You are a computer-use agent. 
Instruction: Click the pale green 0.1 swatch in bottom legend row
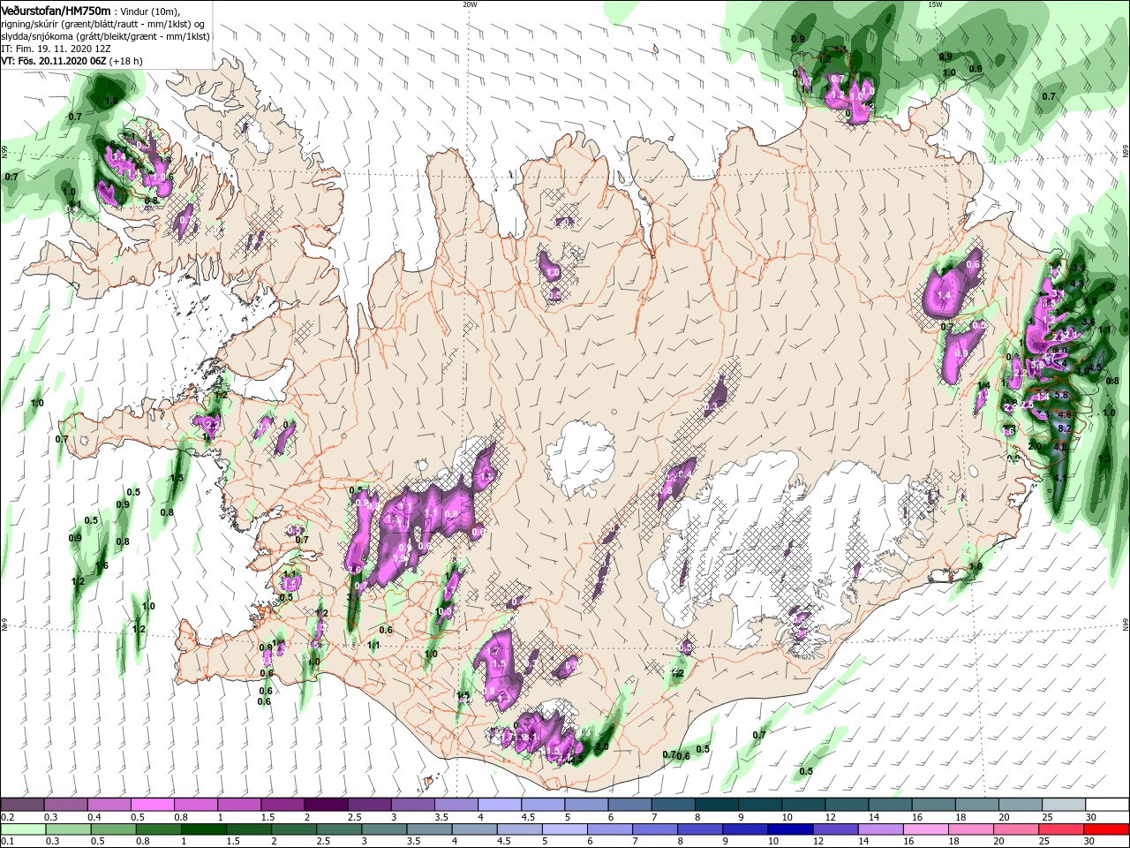(22, 829)
